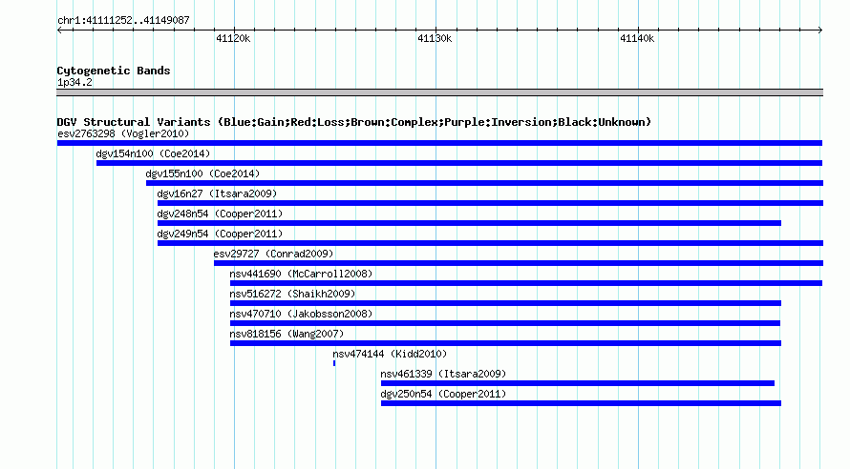This screenshot has width=850, height=469.
Task: Click the esv2763298 (Vogler2010) variant label
Action: click(123, 133)
